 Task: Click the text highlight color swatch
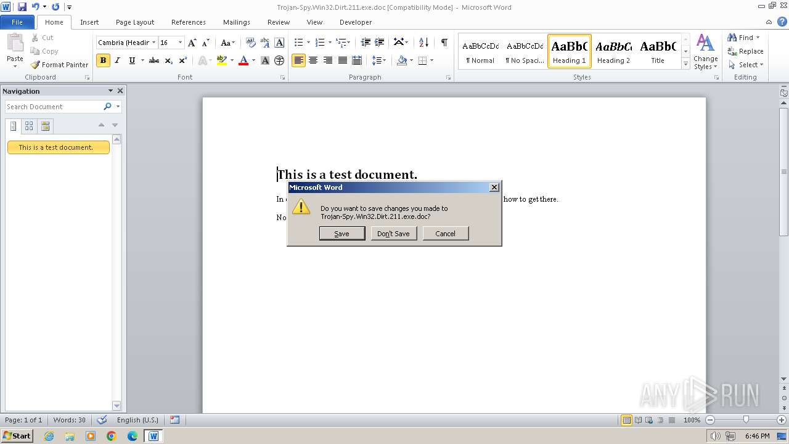coord(222,60)
